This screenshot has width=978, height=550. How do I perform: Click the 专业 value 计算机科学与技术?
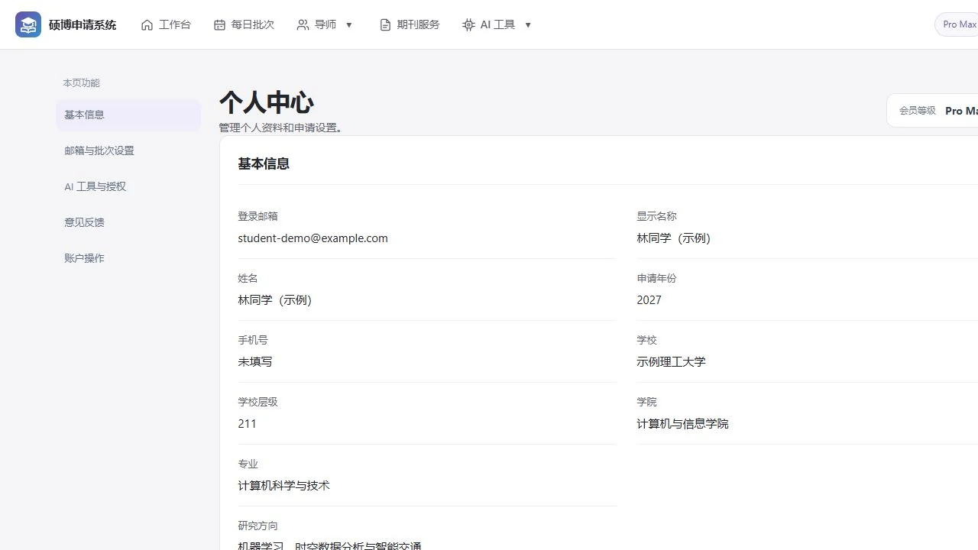(283, 486)
